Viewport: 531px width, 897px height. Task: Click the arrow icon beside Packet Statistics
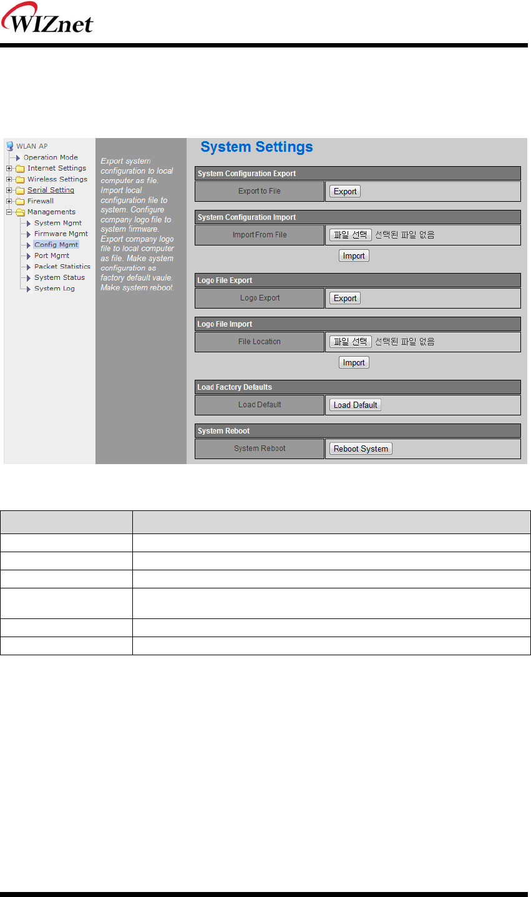pyautogui.click(x=29, y=267)
